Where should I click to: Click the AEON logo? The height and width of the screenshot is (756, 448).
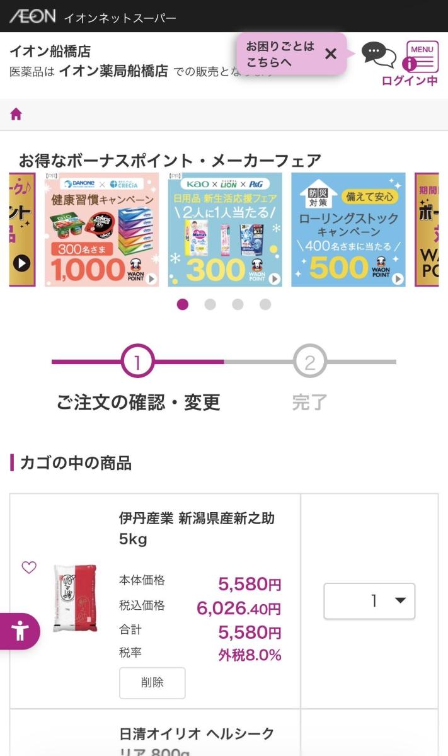tap(33, 16)
